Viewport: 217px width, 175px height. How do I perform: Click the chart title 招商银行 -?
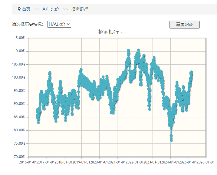pyautogui.click(x=110, y=32)
